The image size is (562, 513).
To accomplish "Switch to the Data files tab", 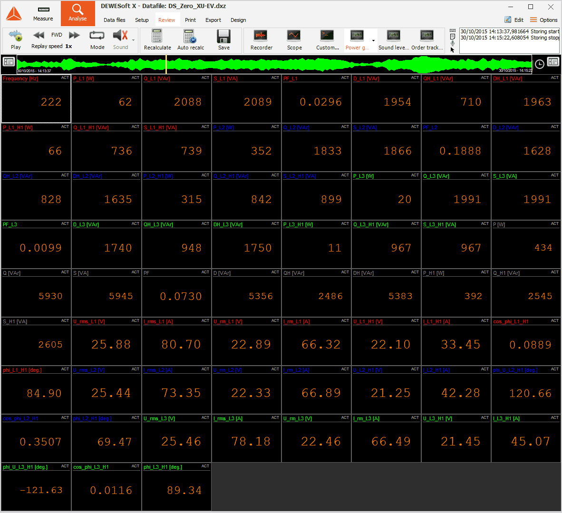I will pyautogui.click(x=115, y=20).
